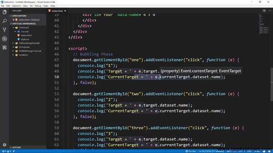
Task: Open the Explorer view in activity bar
Action: (x=5, y=12)
